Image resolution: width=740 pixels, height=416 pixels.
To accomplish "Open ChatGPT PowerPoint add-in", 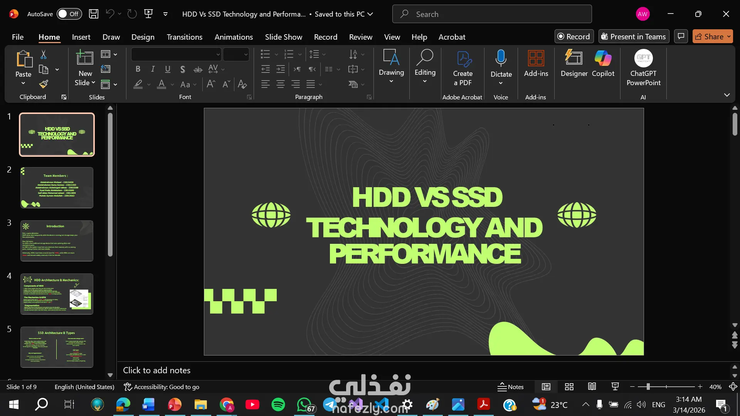I will coord(643,68).
